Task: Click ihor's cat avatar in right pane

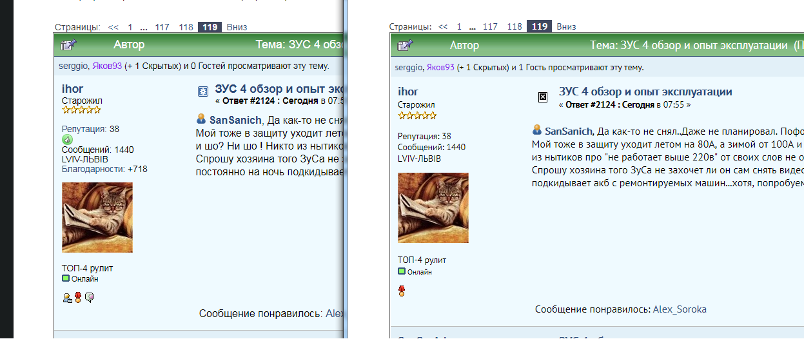Action: 433,208
